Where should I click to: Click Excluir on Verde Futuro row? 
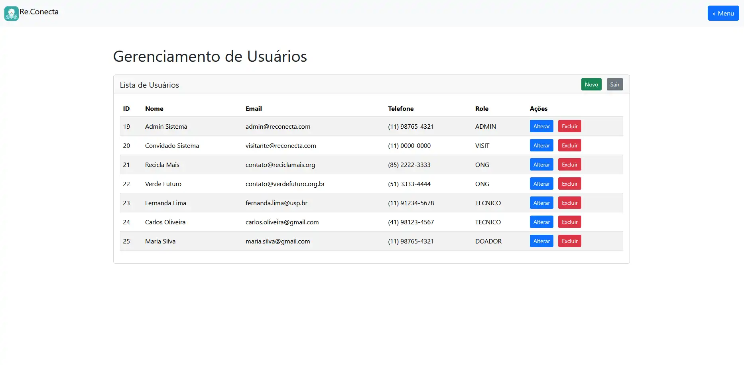coord(569,184)
